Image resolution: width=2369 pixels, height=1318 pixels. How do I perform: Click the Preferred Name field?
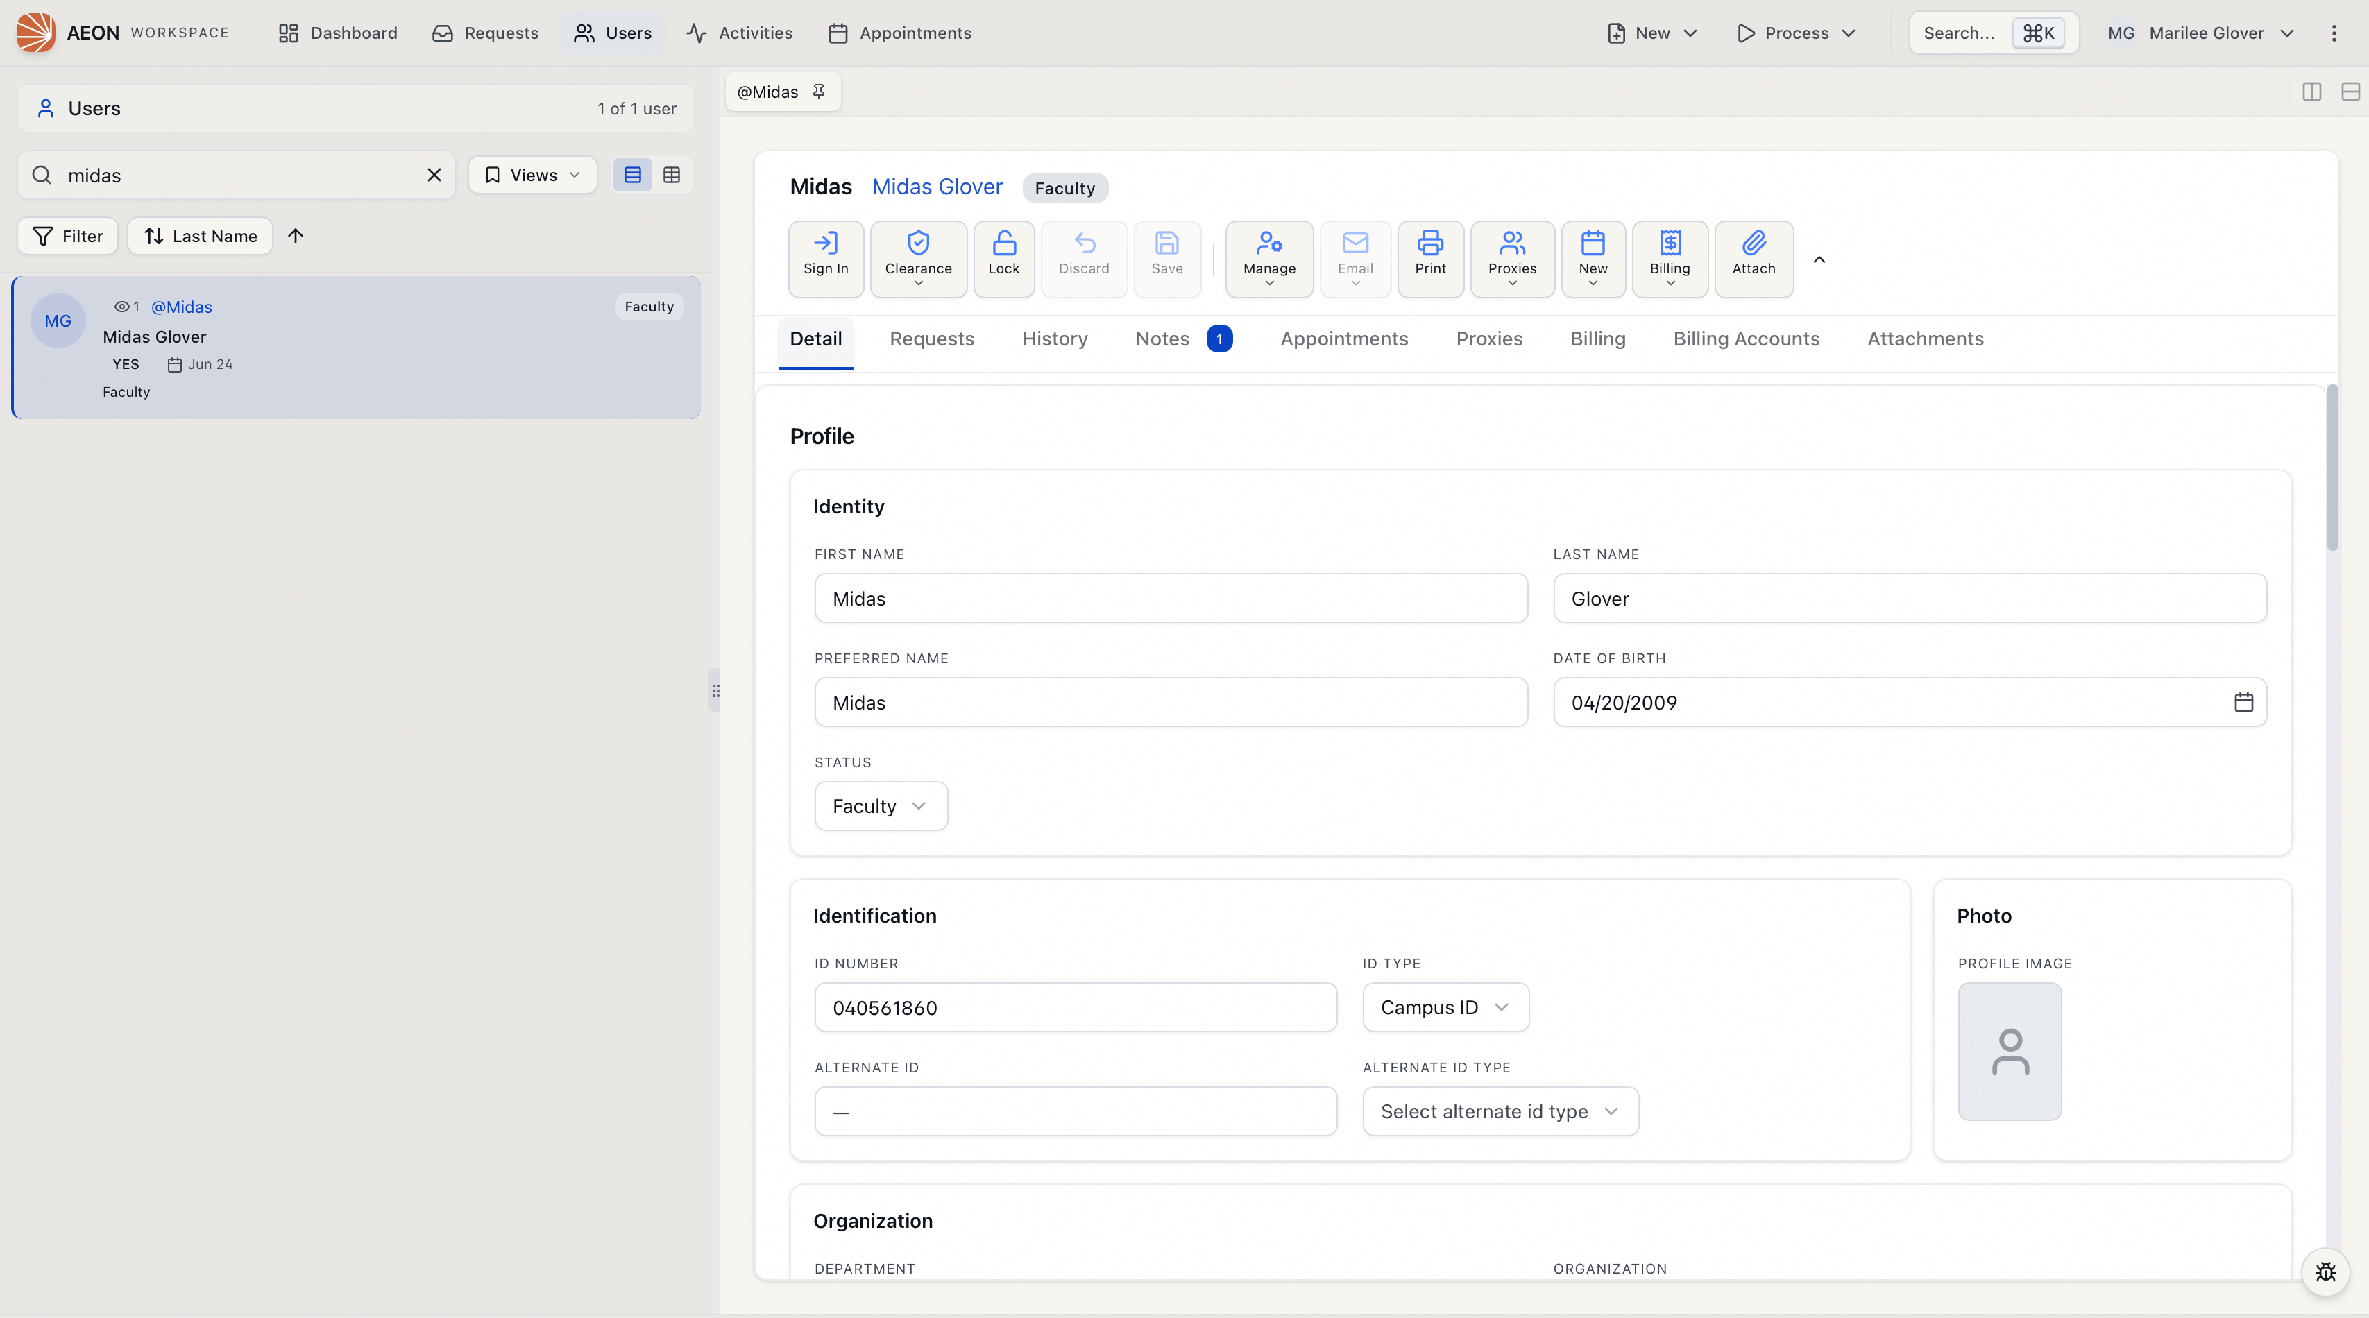pos(1171,702)
